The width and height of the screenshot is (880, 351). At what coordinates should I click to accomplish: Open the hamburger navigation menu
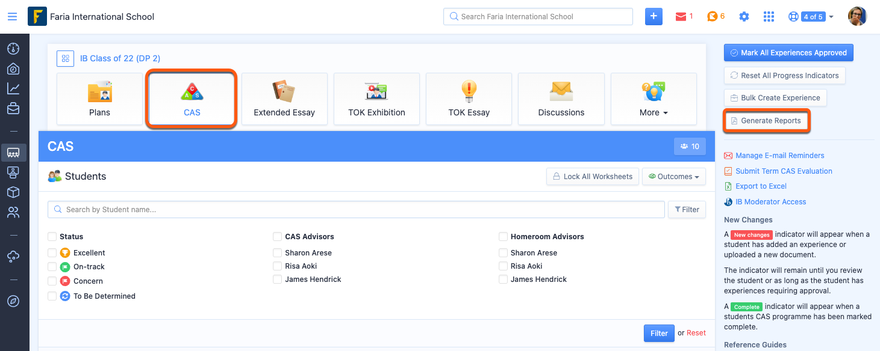12,17
